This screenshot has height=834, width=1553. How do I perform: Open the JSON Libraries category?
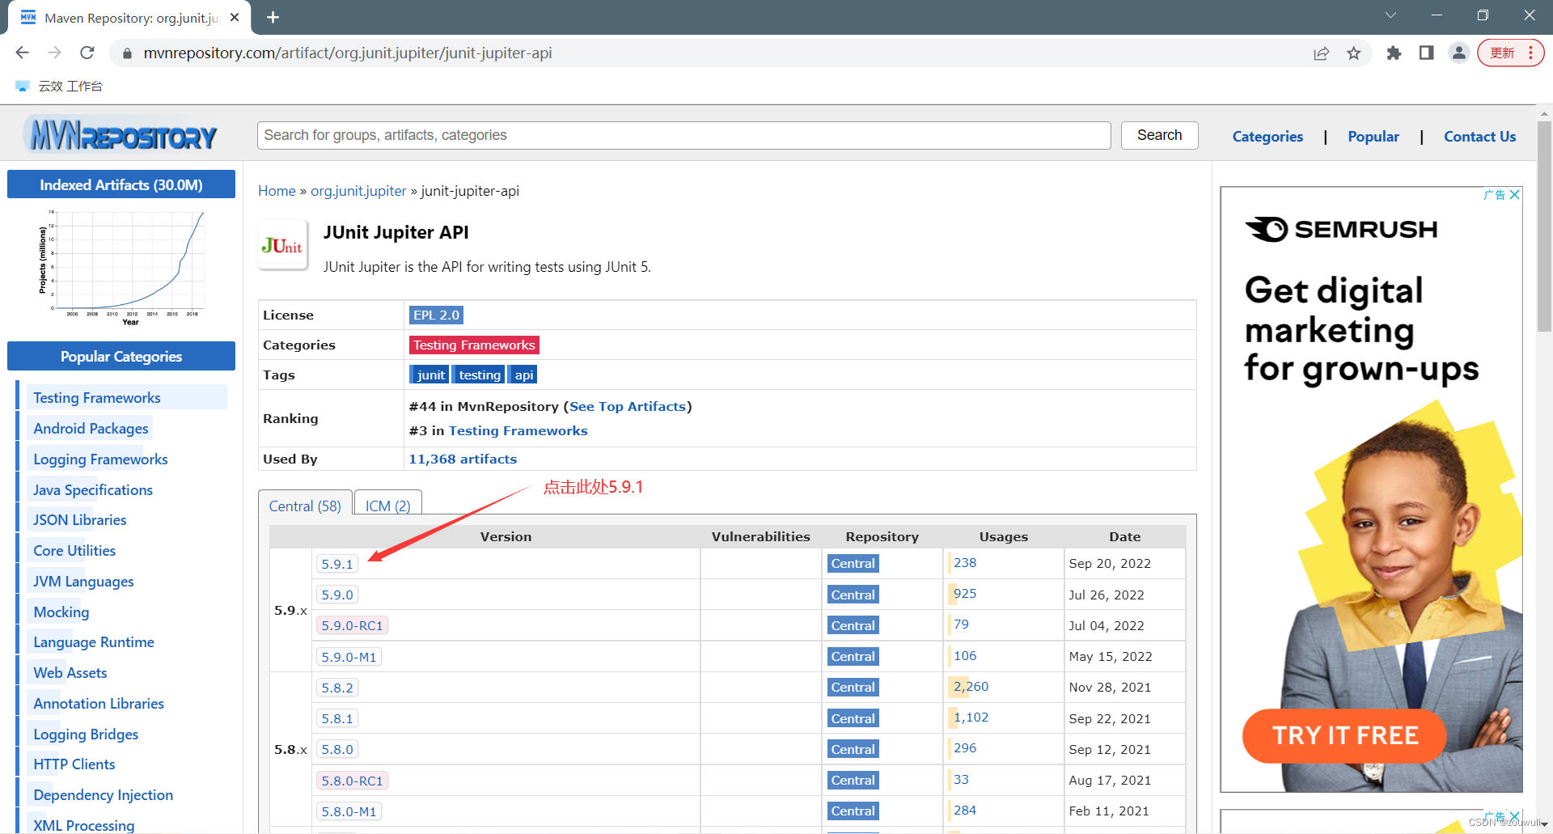[80, 519]
